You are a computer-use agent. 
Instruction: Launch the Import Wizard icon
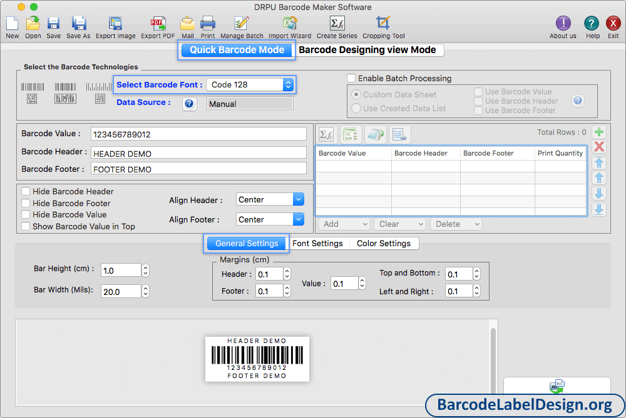pos(290,24)
